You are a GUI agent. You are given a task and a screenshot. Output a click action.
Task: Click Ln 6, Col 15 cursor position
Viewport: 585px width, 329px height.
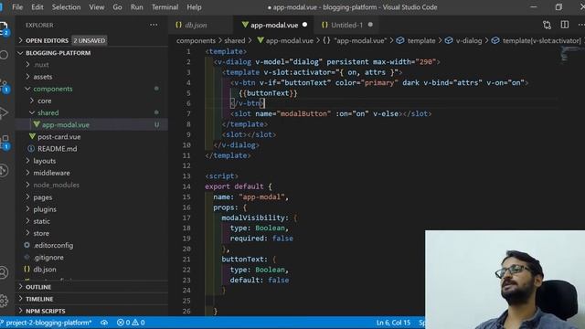393,323
